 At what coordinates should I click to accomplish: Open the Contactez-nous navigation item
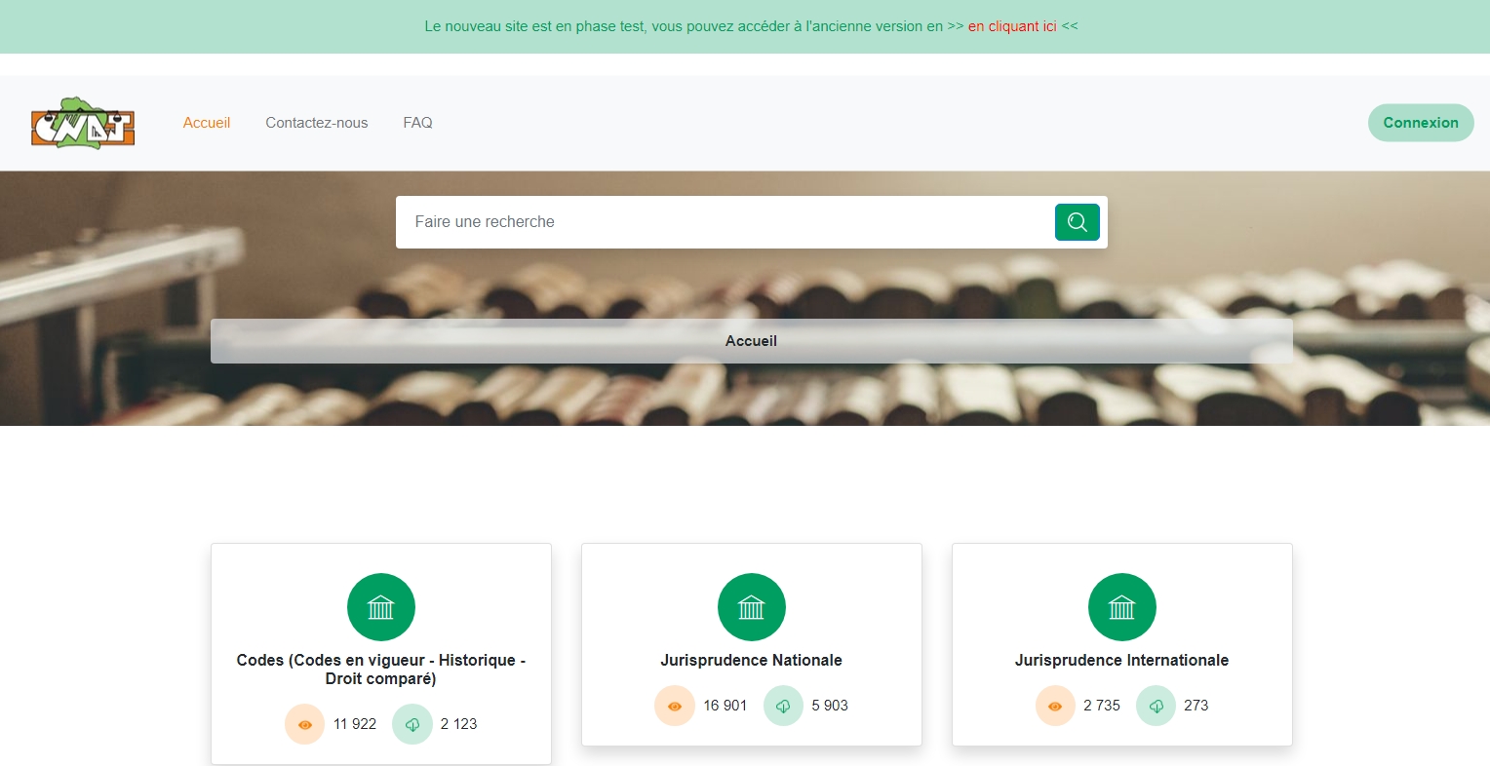pos(317,123)
